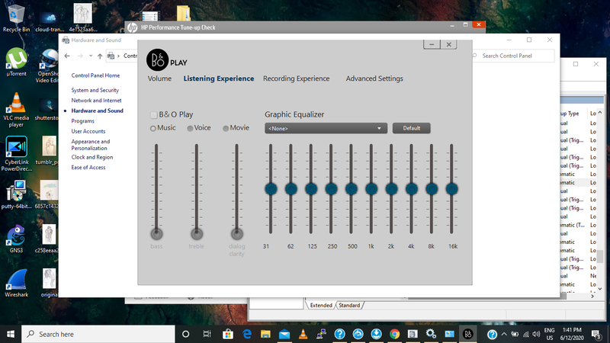This screenshot has height=343, width=610.
Task: Show hidden tray icons chevron
Action: click(504, 334)
